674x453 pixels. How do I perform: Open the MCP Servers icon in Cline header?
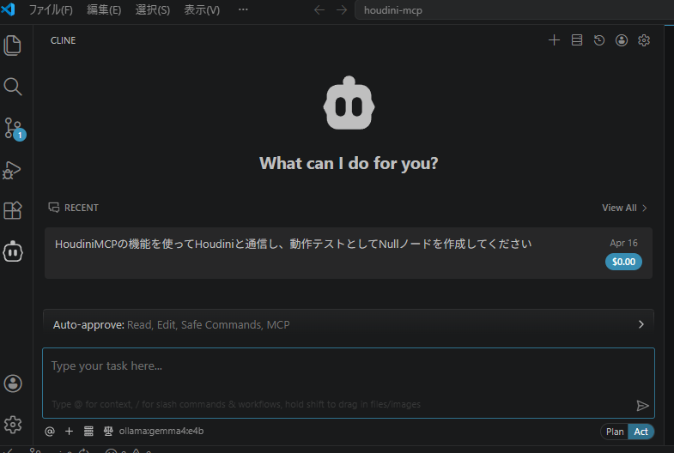577,40
